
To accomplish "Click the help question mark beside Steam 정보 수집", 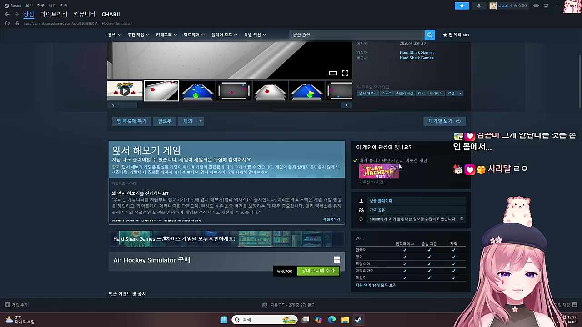I will click(462, 219).
